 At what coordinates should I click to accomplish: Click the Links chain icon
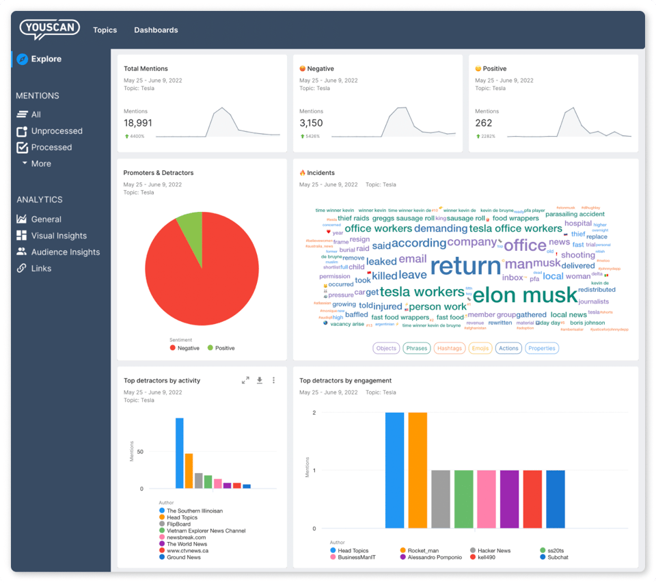(x=22, y=269)
